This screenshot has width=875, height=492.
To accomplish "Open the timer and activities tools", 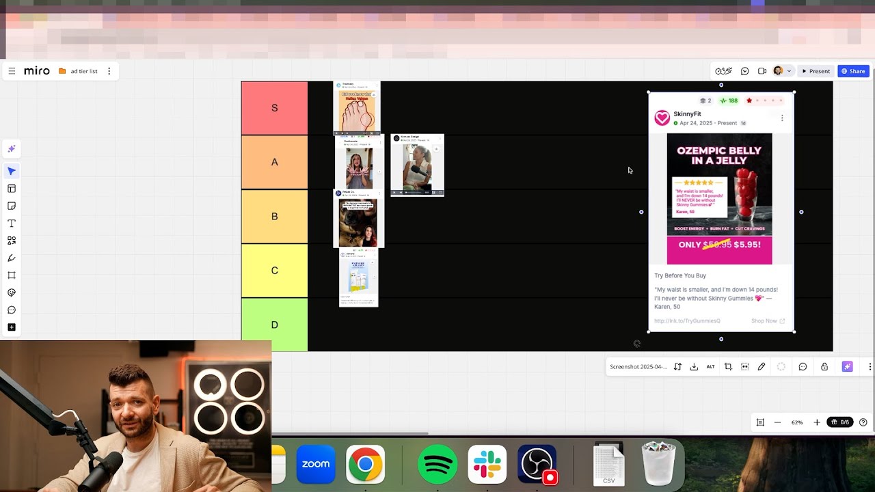I will [x=723, y=71].
